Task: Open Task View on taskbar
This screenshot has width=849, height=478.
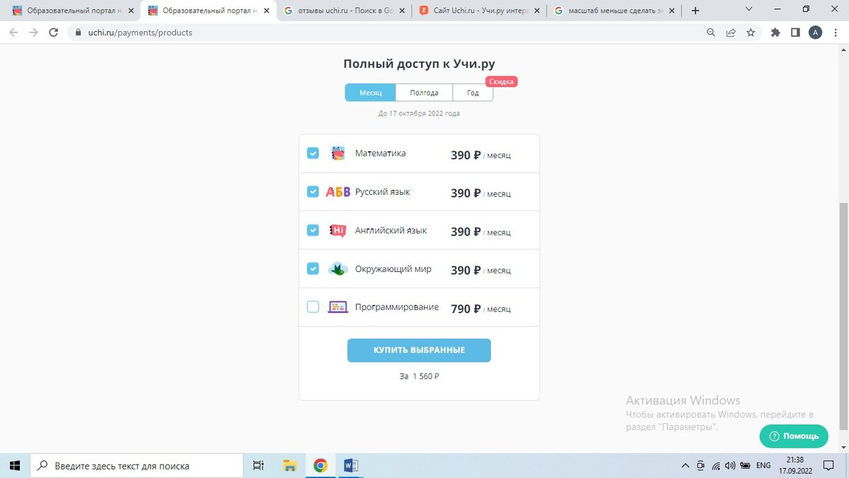Action: (x=258, y=466)
